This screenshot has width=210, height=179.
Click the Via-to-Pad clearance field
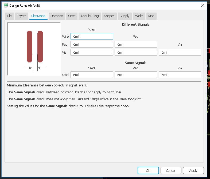click(136, 52)
